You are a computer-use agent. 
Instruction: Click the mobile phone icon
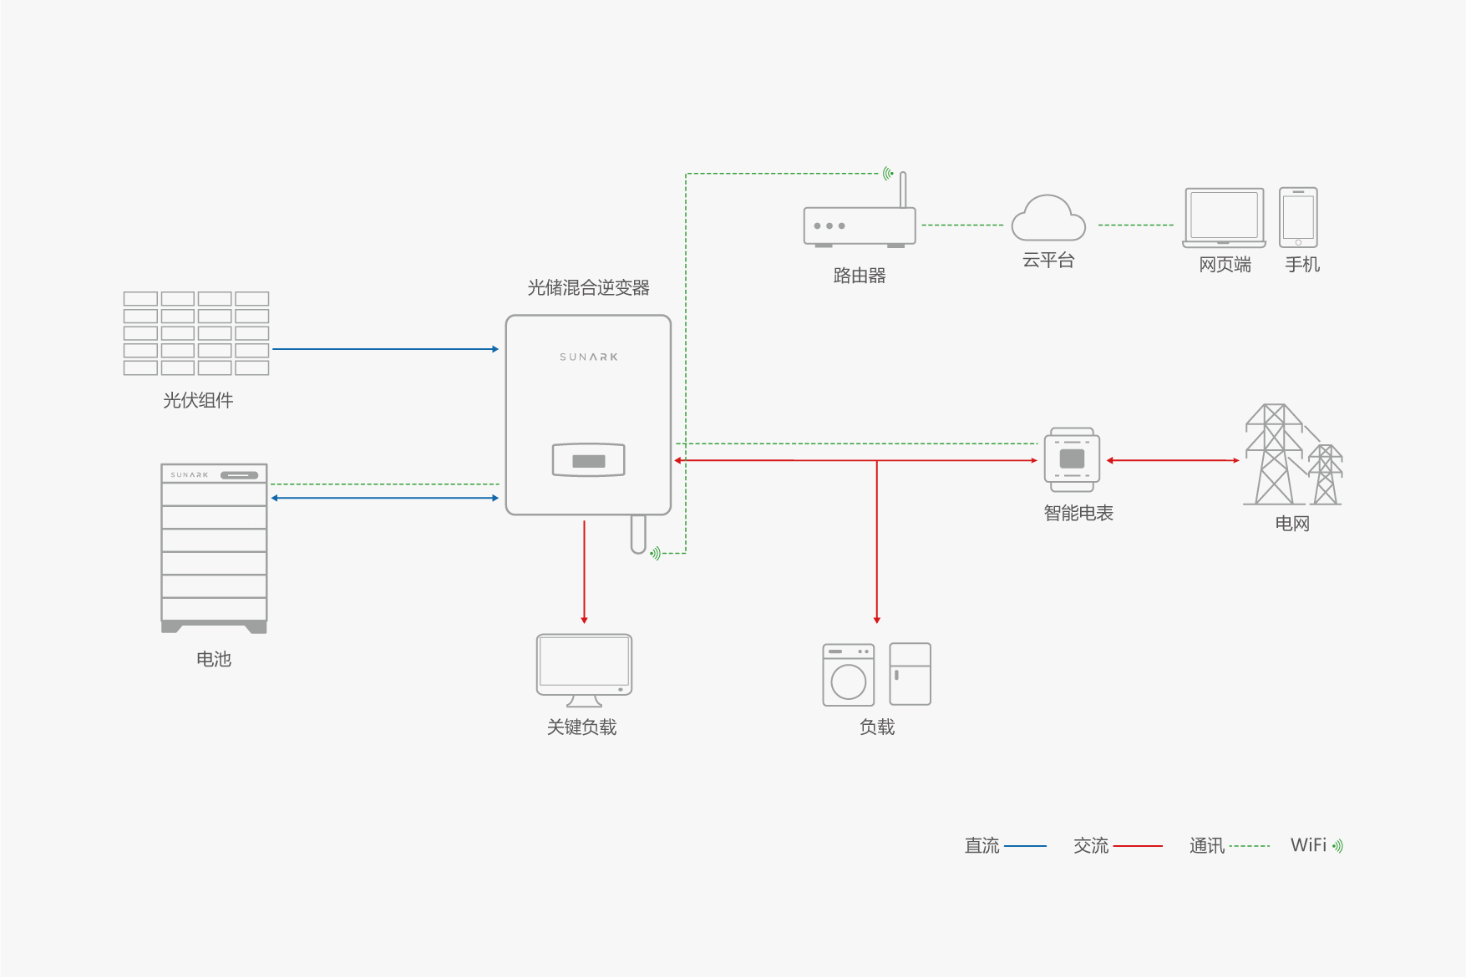click(x=1298, y=217)
